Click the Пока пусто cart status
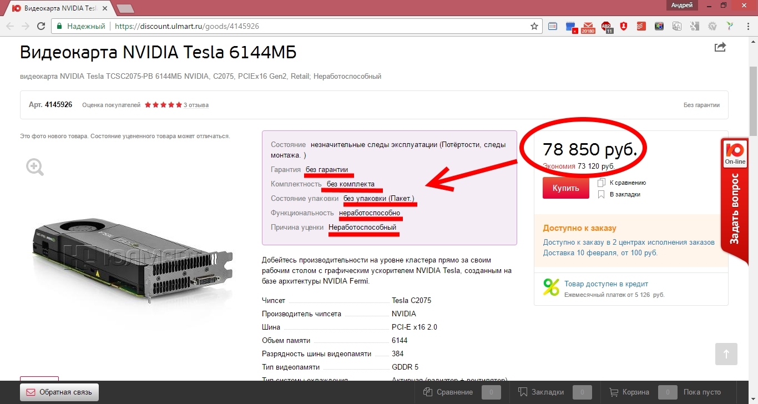The width and height of the screenshot is (758, 404). coord(702,392)
